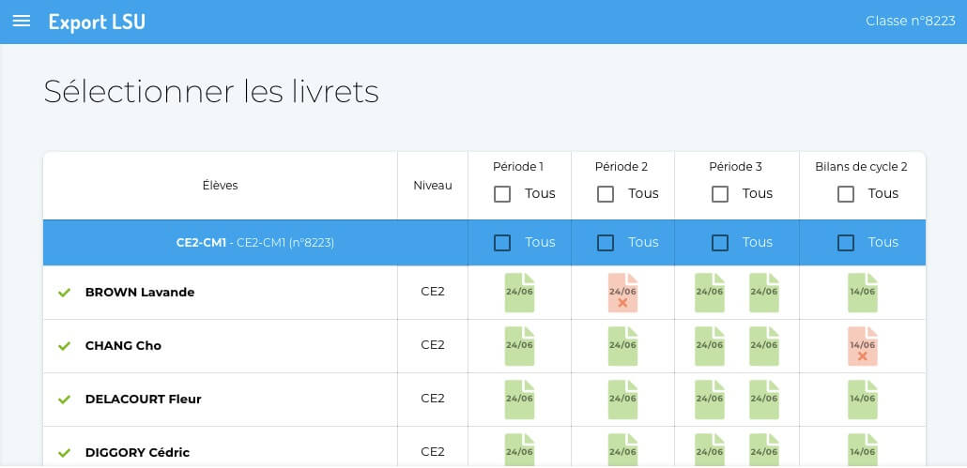The height and width of the screenshot is (468, 967).
Task: Open the hamburger navigation menu
Action: click(22, 22)
